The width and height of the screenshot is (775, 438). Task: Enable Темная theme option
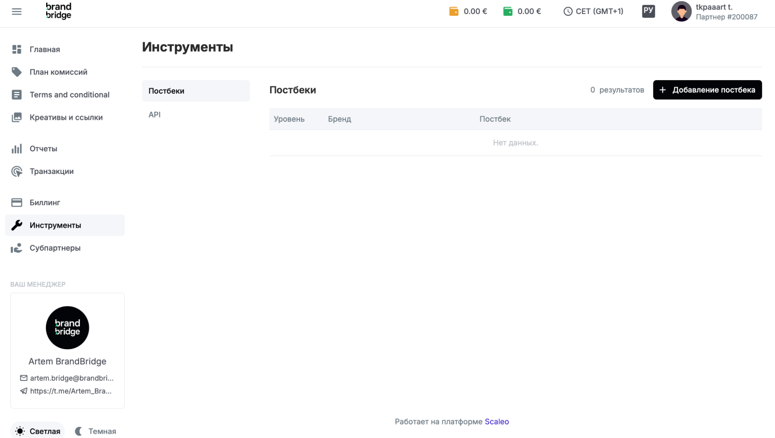click(95, 431)
